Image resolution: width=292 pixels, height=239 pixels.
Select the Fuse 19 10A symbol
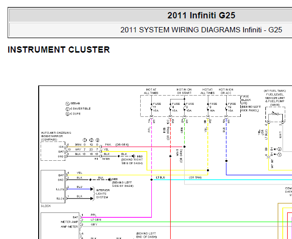point(226,107)
